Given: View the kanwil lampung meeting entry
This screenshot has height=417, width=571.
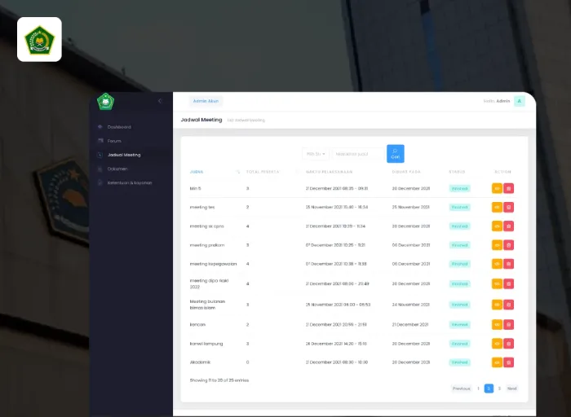Looking at the screenshot, I should (497, 344).
